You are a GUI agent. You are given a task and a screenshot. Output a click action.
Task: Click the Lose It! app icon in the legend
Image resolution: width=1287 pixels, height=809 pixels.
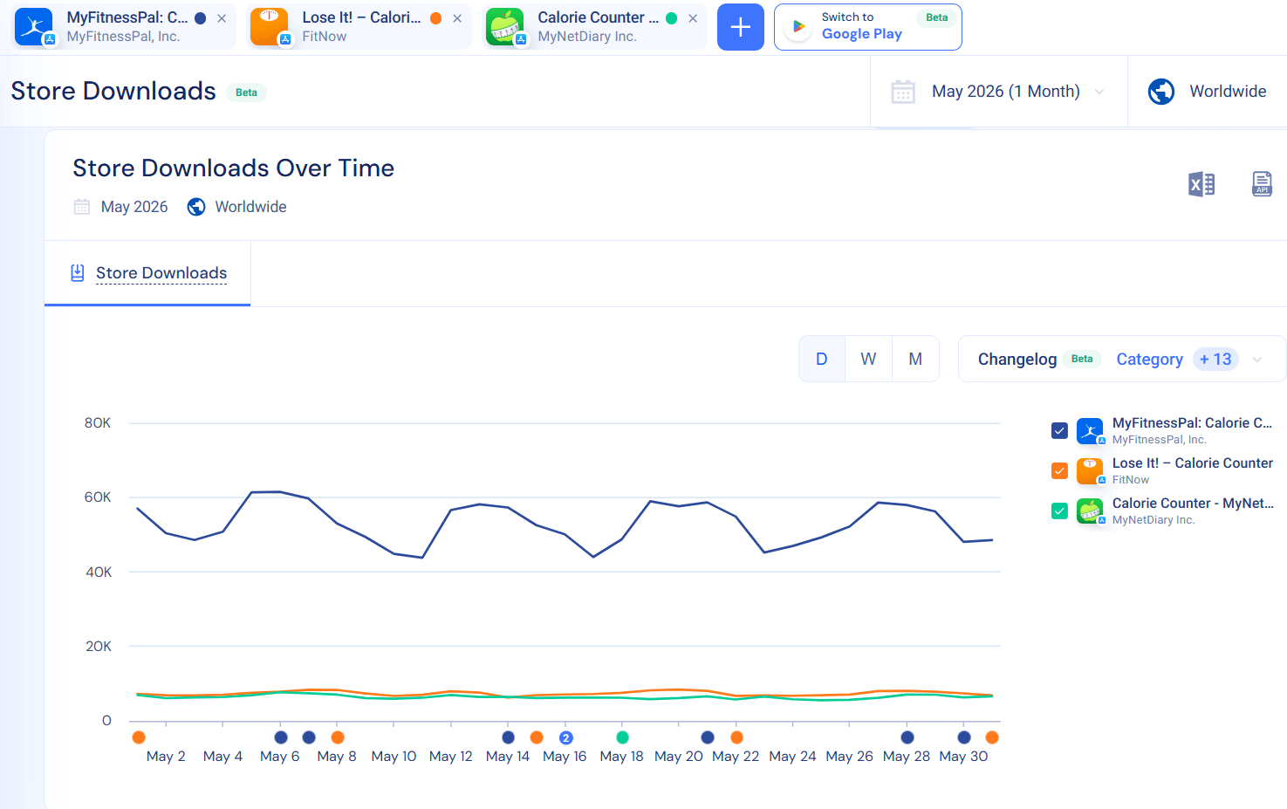click(x=1090, y=471)
